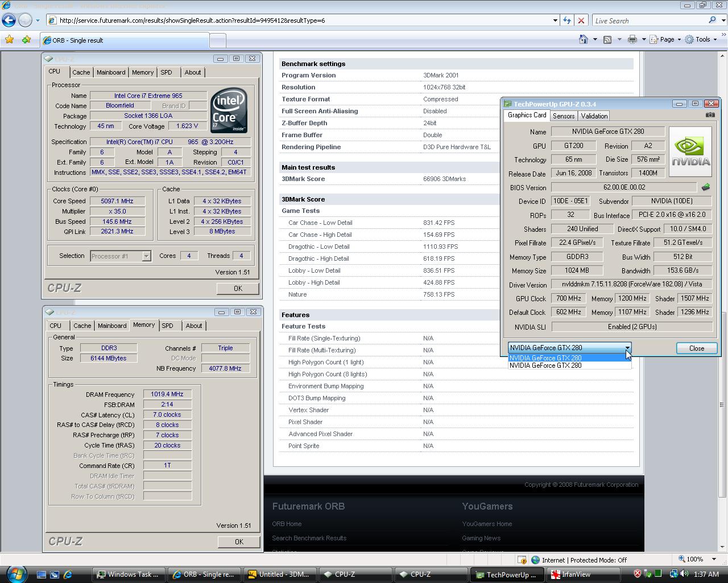Go back with the browser Back arrow
Viewport: 728px width, 583px height.
pyautogui.click(x=9, y=20)
